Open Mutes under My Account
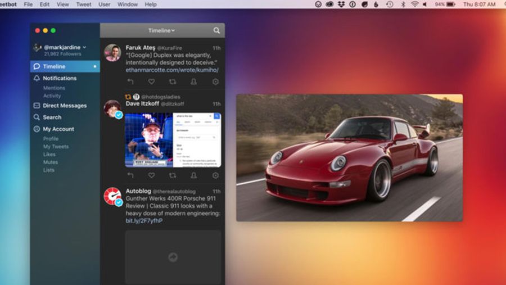The width and height of the screenshot is (506, 285). coord(51,162)
